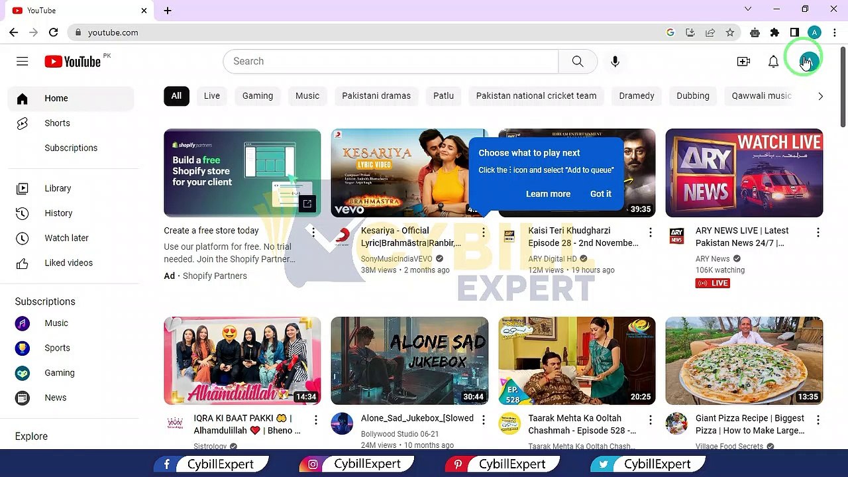
Task: Open SonyMusicIndiaVEVO channel link
Action: 397,259
